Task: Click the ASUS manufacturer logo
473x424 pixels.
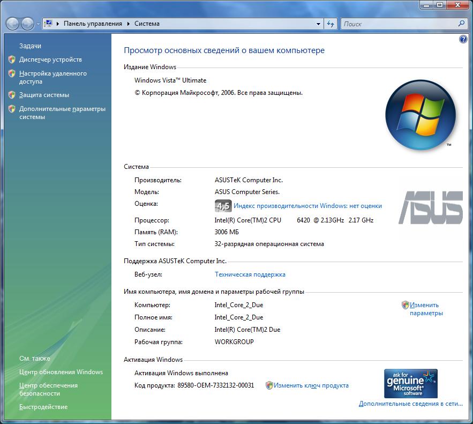Action: tap(431, 207)
